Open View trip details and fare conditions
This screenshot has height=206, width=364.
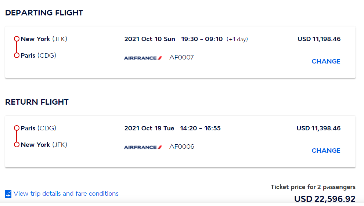pyautogui.click(x=66, y=194)
